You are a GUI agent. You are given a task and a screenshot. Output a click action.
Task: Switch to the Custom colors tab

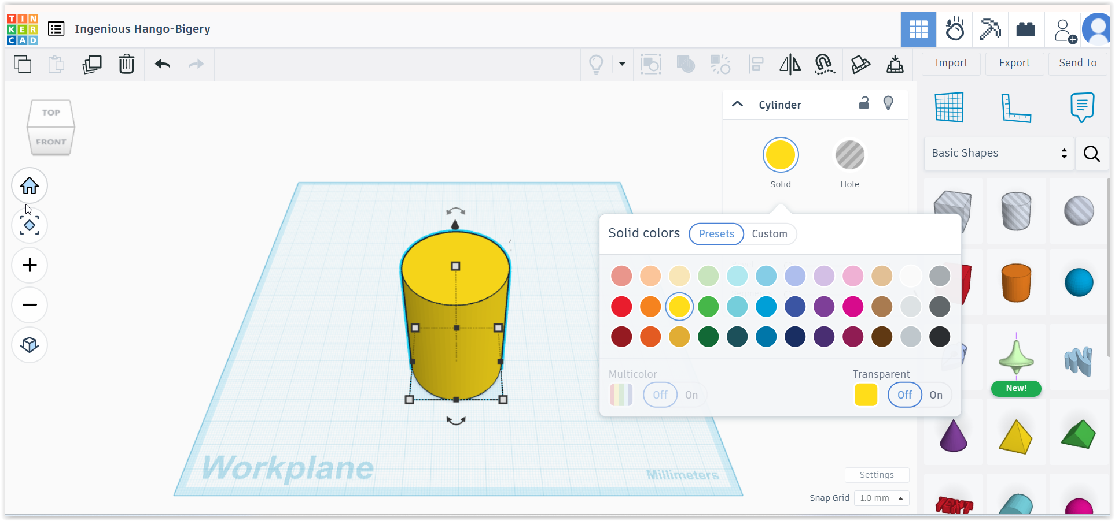click(769, 234)
